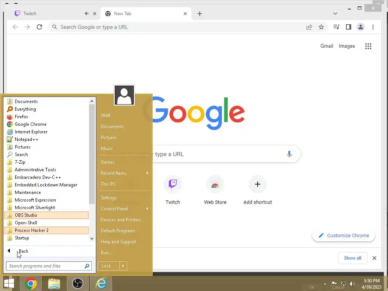Expand the OBS Studio folder
This screenshot has width=388, height=291.
(x=47, y=215)
